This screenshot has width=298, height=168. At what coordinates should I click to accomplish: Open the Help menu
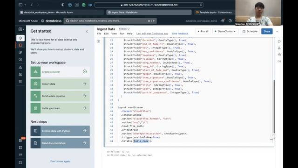tap(129, 34)
